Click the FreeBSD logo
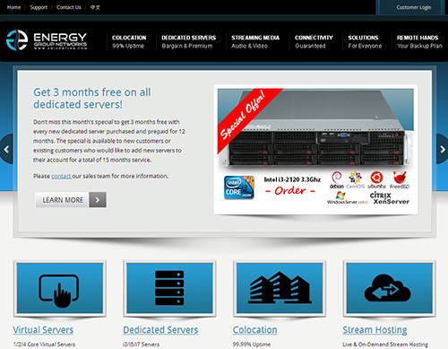Screen dimensions: 448x349 click(x=400, y=179)
